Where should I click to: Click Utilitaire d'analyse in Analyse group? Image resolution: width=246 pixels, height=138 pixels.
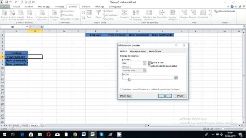tap(224, 11)
